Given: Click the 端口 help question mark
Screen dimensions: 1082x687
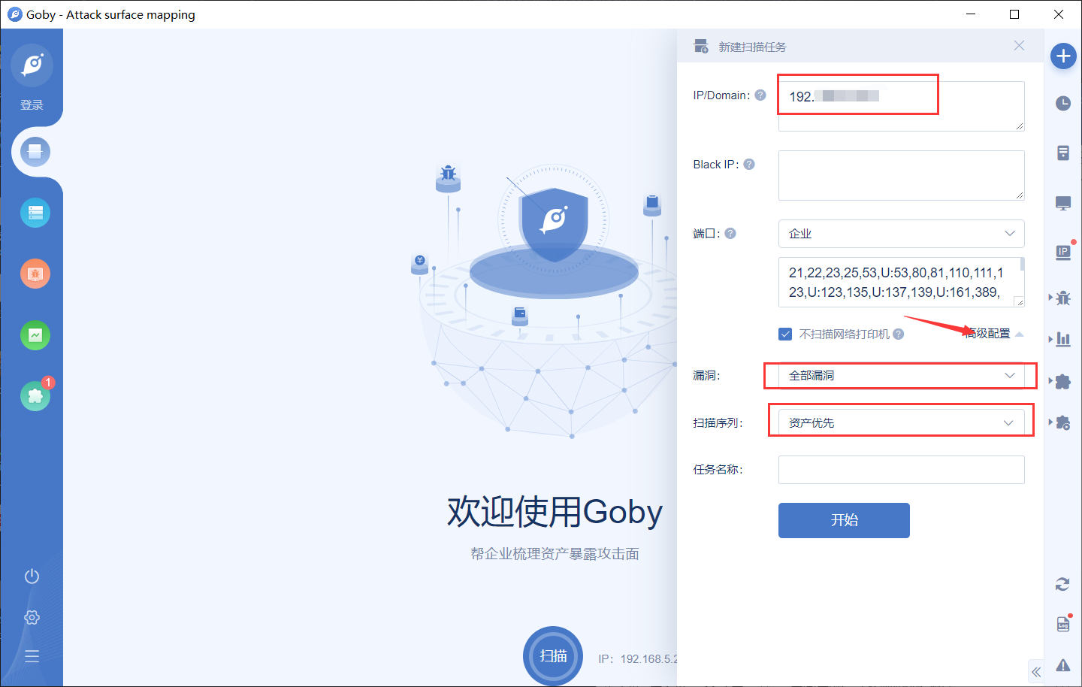Looking at the screenshot, I should (x=730, y=234).
